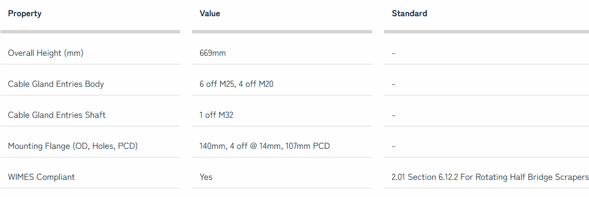589x197 pixels.
Task: Click the 6 off M25, 4 off M20 value
Action: tap(237, 84)
